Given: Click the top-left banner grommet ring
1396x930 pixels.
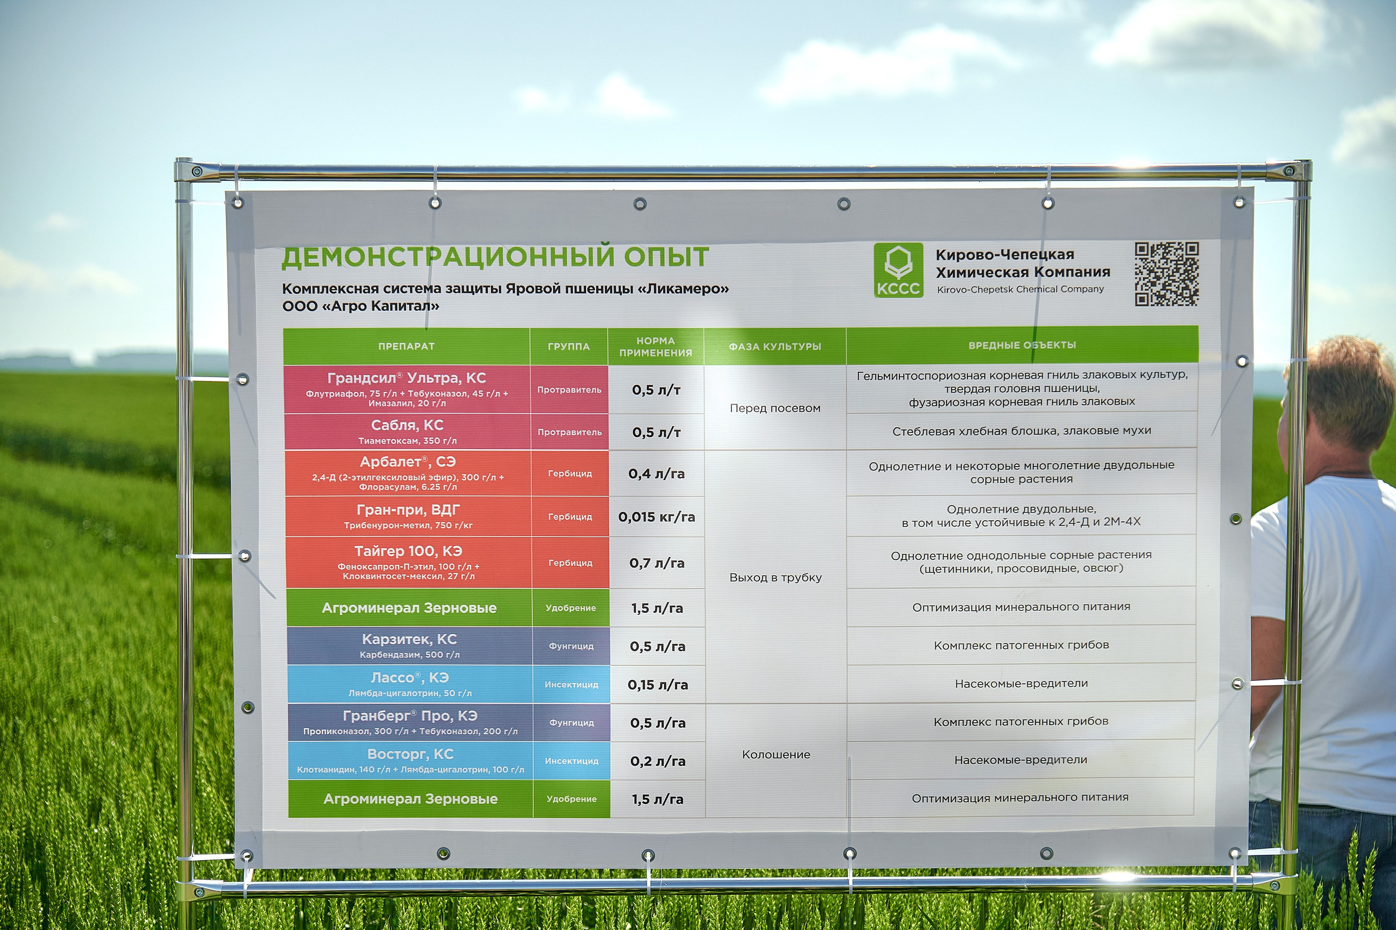Looking at the screenshot, I should [238, 203].
